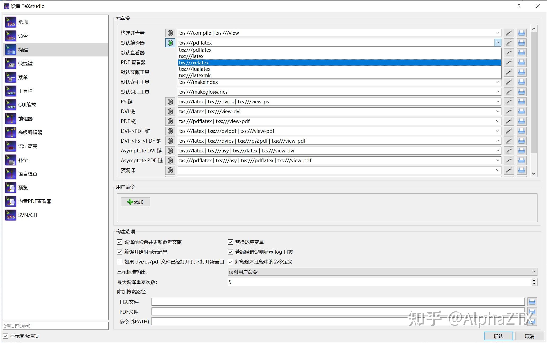
Task: Enable 如果 dvi/ps/pdf 文件已经打开 checkbox
Action: tap(120, 262)
